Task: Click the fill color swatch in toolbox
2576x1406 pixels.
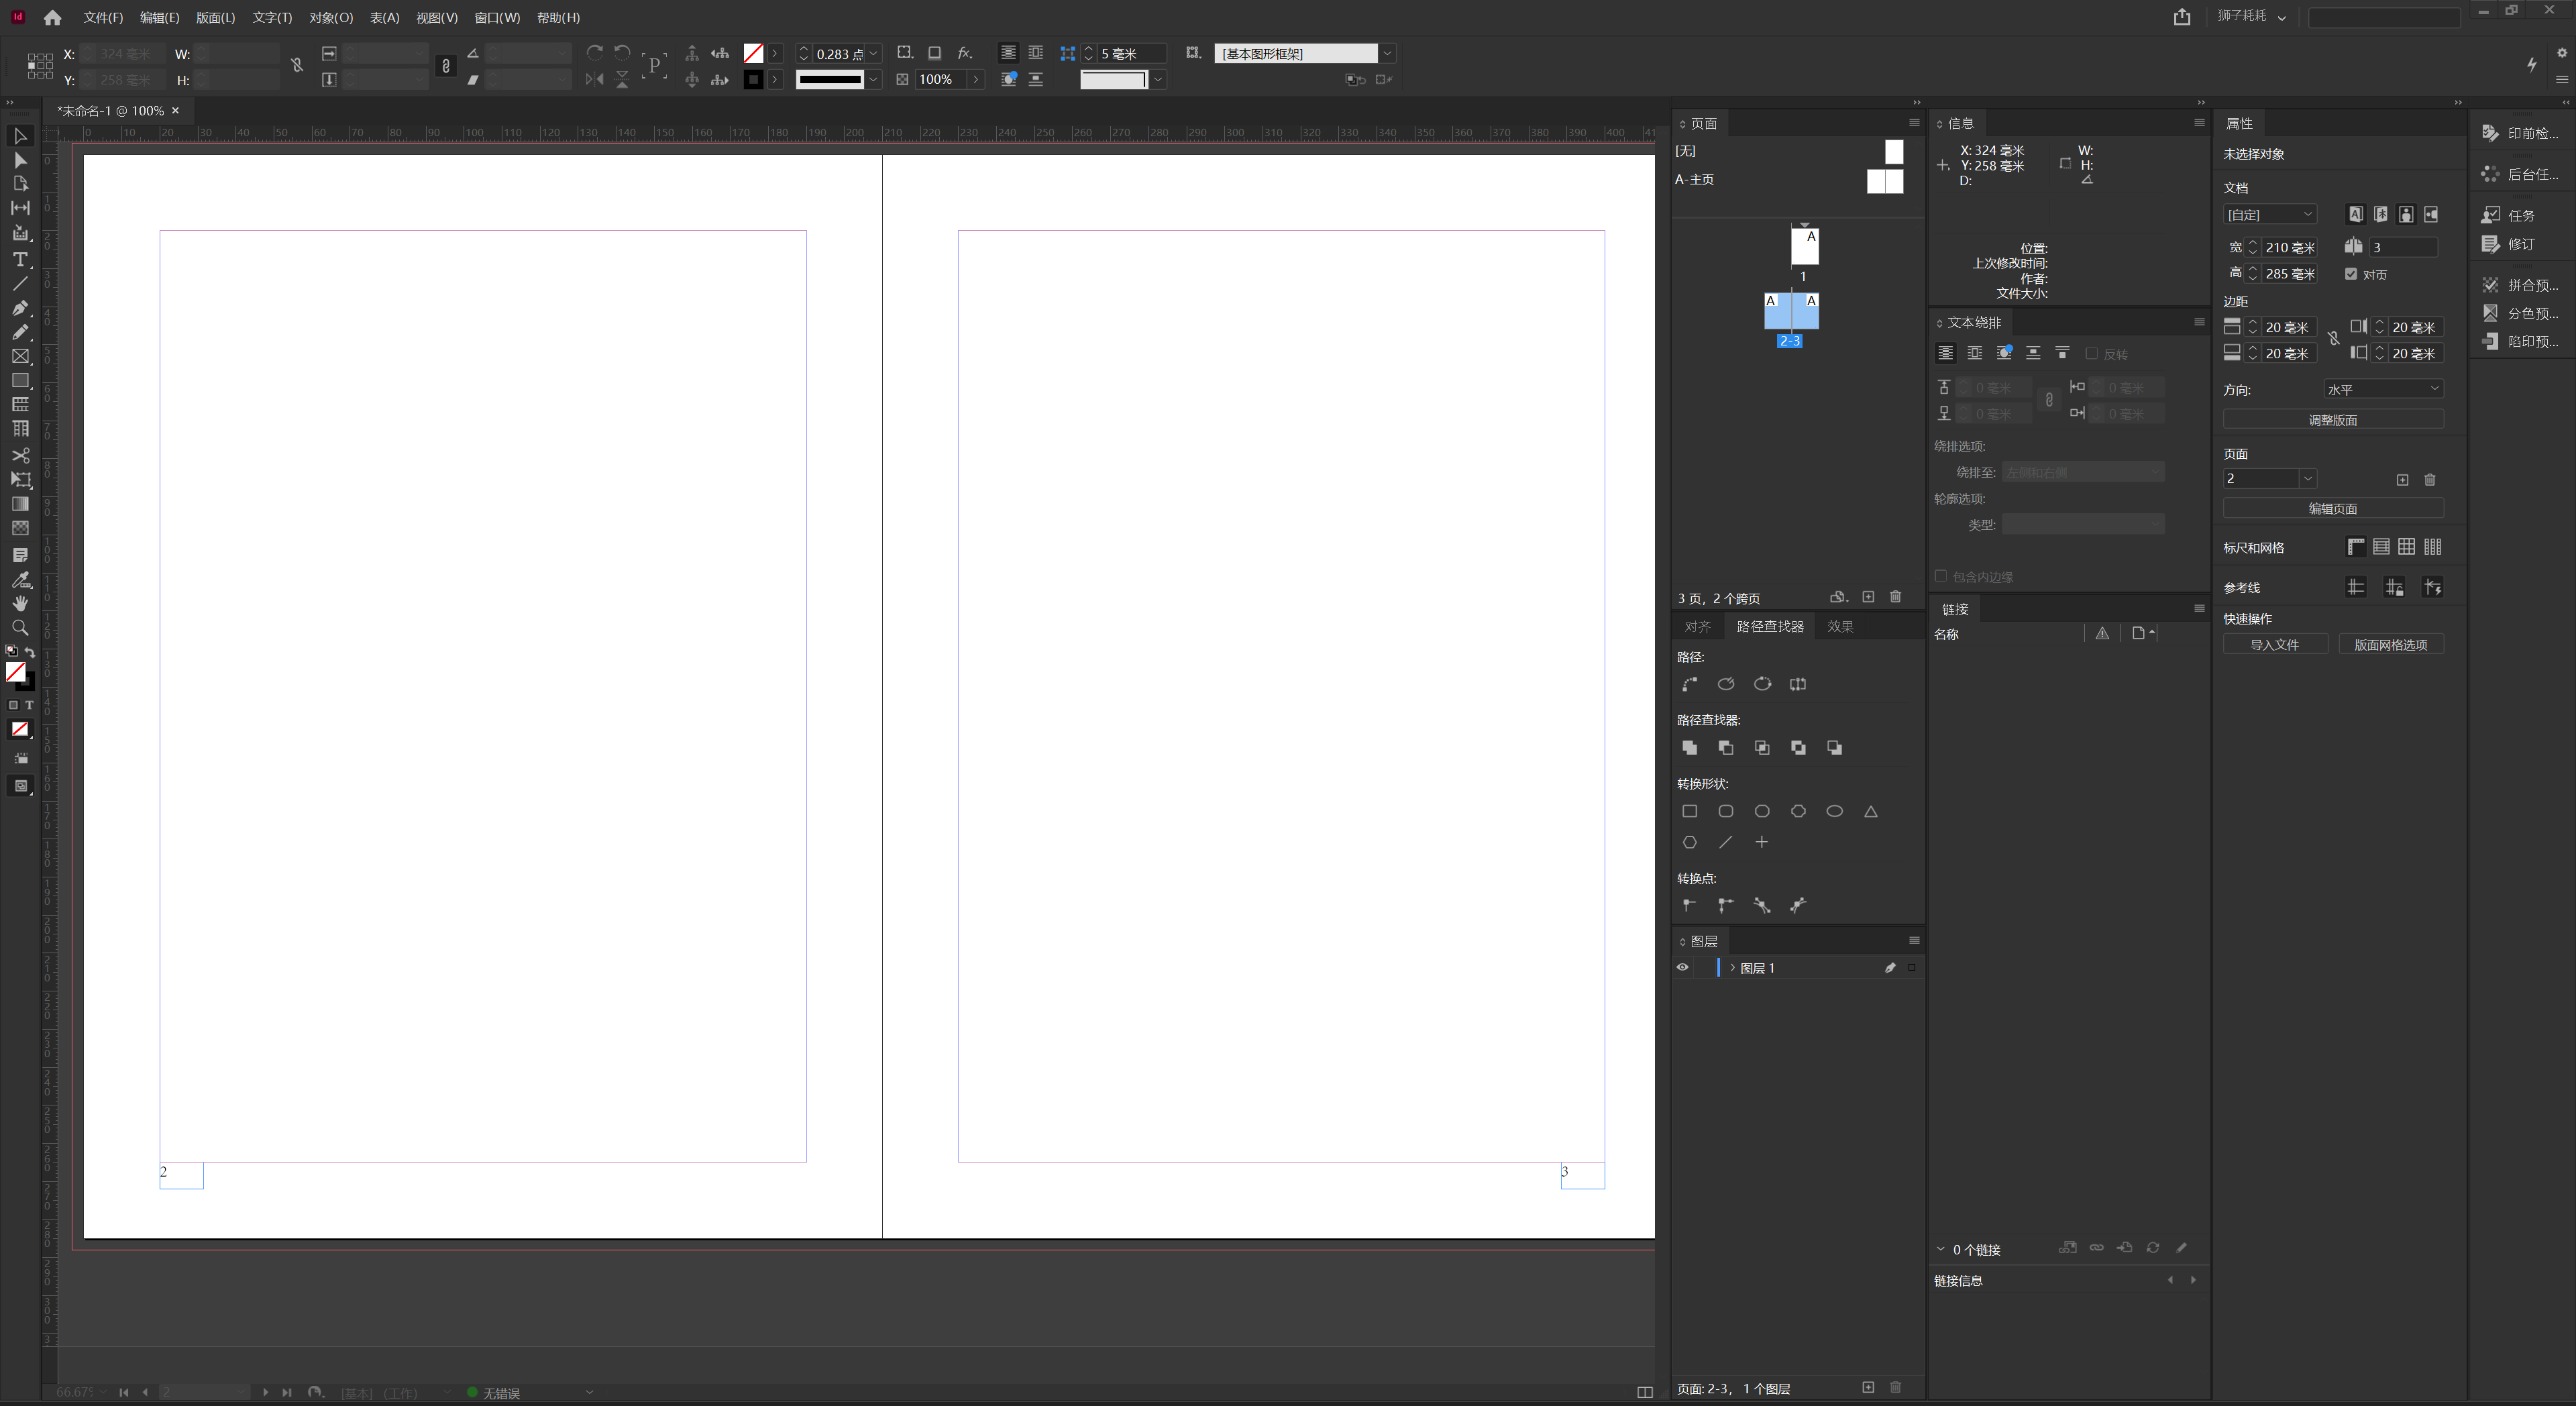Action: [15, 672]
